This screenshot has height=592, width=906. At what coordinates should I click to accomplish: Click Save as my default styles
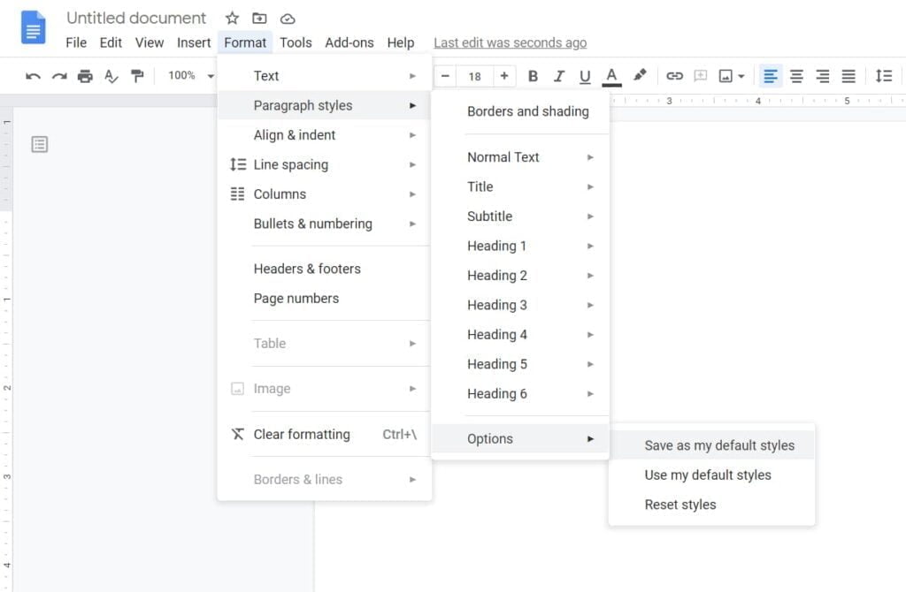point(712,445)
